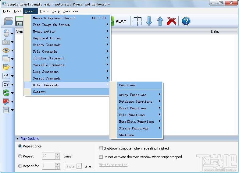Choose Mouse & Keyboard Record menu entry
The image size is (239, 173).
click(67, 18)
